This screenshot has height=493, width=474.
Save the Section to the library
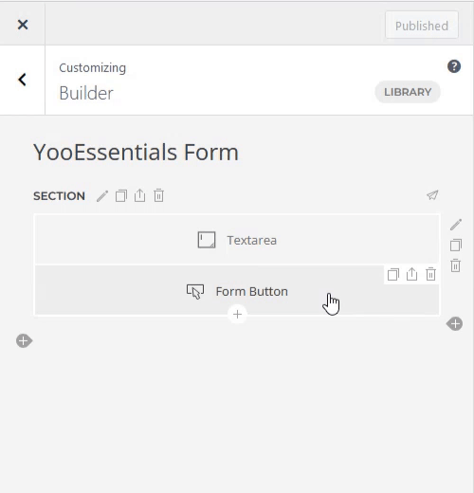pos(139,195)
